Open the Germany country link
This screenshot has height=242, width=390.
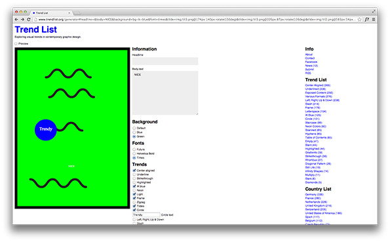[x=315, y=195]
